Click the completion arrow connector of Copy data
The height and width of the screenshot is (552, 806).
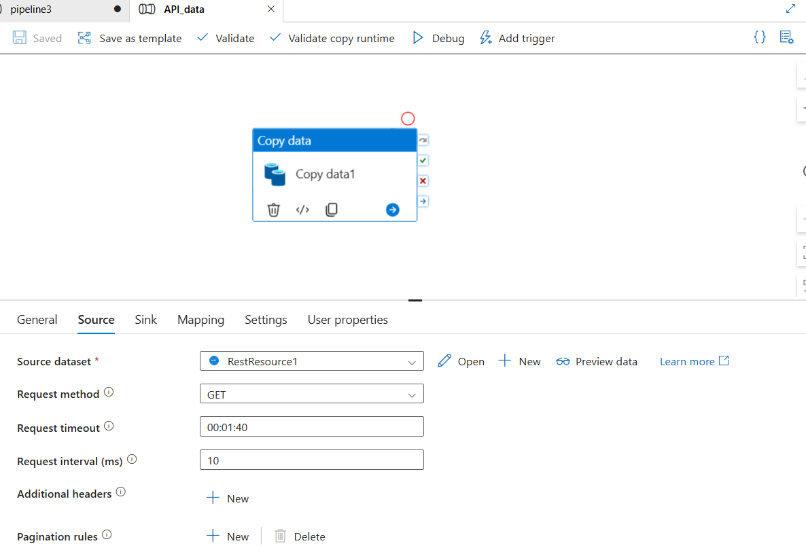point(423,201)
